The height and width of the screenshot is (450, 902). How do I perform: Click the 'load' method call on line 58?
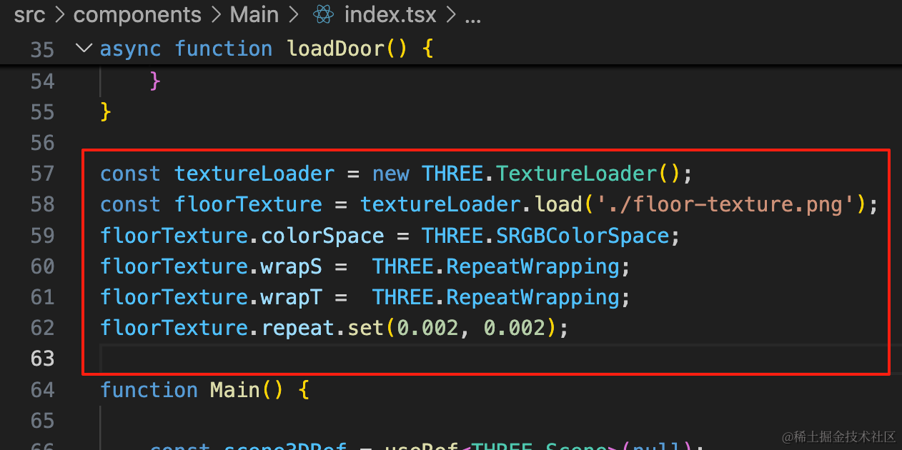[557, 205]
